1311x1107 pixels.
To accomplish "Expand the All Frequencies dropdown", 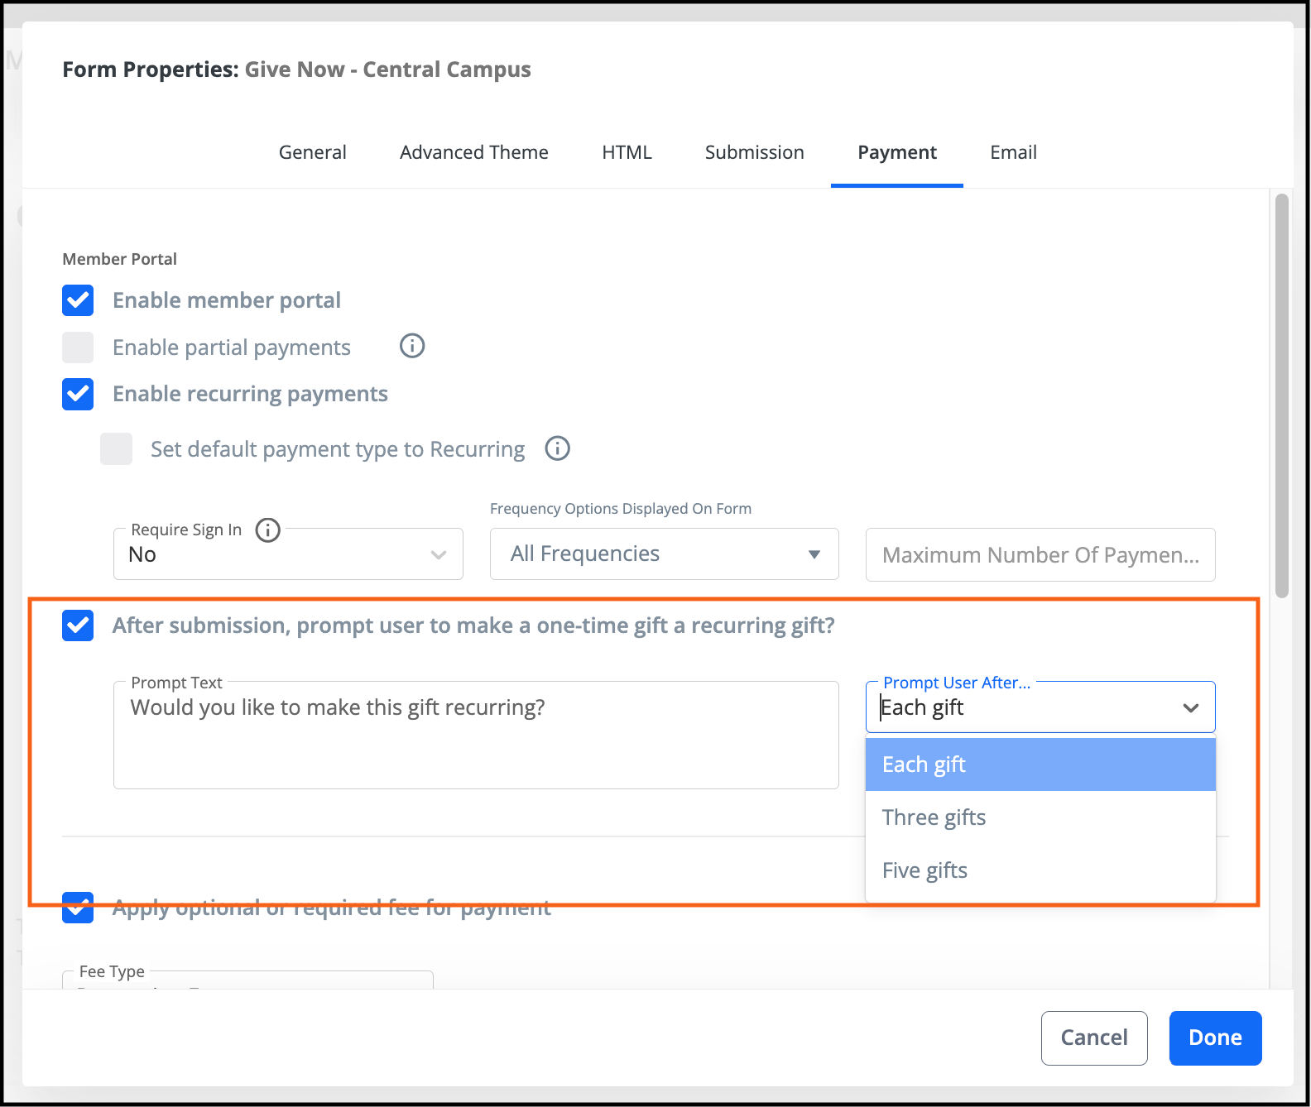I will [664, 554].
